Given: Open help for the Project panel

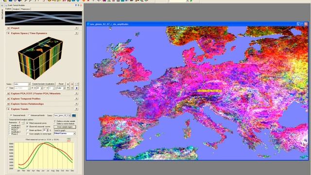Looking at the screenshot, I should click(x=76, y=28).
